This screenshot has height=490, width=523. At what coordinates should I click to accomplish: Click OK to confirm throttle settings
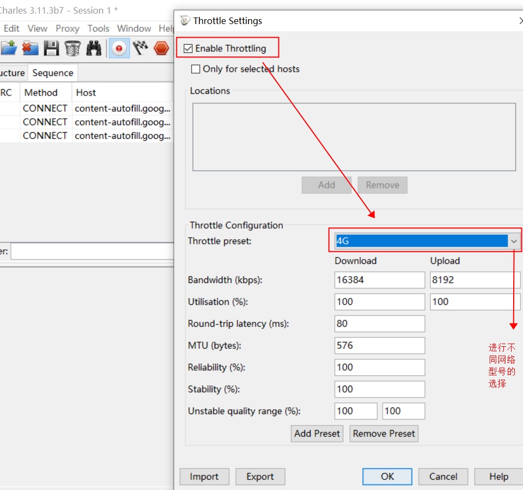(387, 477)
